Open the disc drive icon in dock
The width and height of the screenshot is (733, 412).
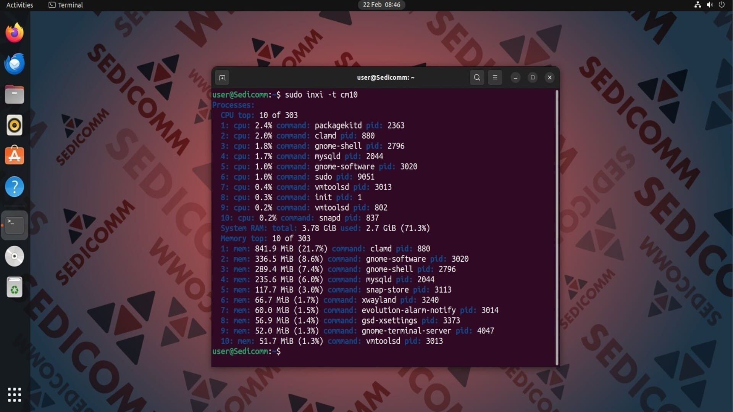(x=15, y=256)
